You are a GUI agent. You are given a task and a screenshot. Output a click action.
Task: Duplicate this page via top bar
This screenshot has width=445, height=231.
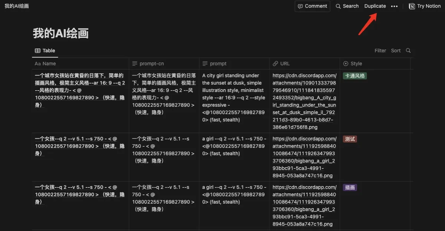(375, 6)
